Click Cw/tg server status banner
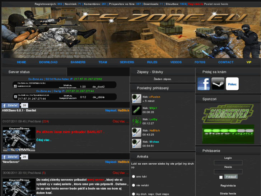 click(65, 97)
